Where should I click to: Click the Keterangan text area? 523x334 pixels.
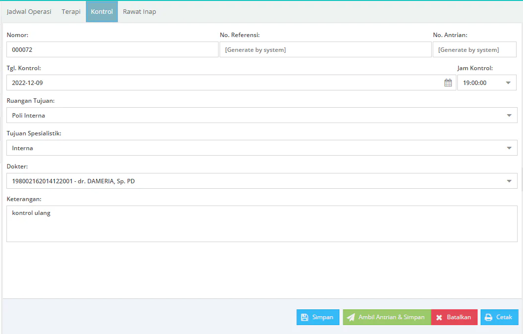(x=262, y=224)
